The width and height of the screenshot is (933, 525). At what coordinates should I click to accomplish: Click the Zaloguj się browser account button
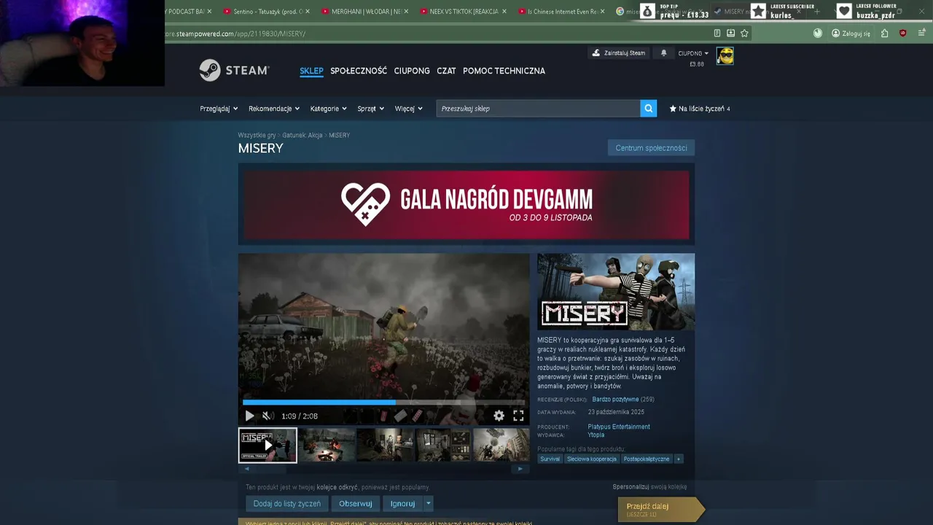coord(851,33)
